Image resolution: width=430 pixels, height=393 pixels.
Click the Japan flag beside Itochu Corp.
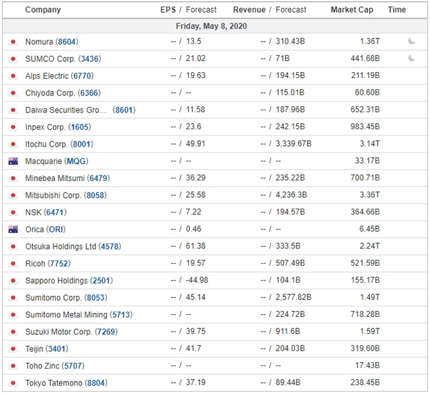[x=12, y=144]
